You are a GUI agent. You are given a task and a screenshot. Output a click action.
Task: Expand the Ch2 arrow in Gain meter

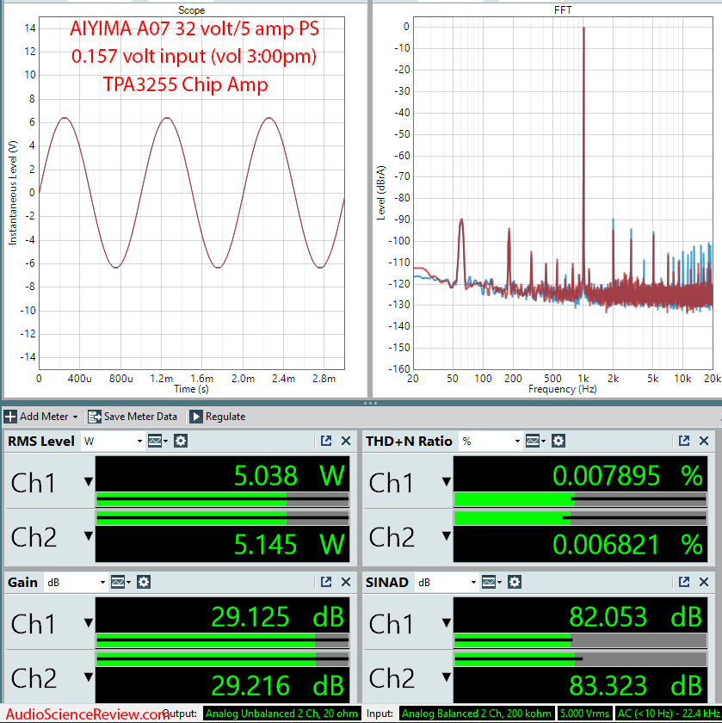pyautogui.click(x=89, y=677)
